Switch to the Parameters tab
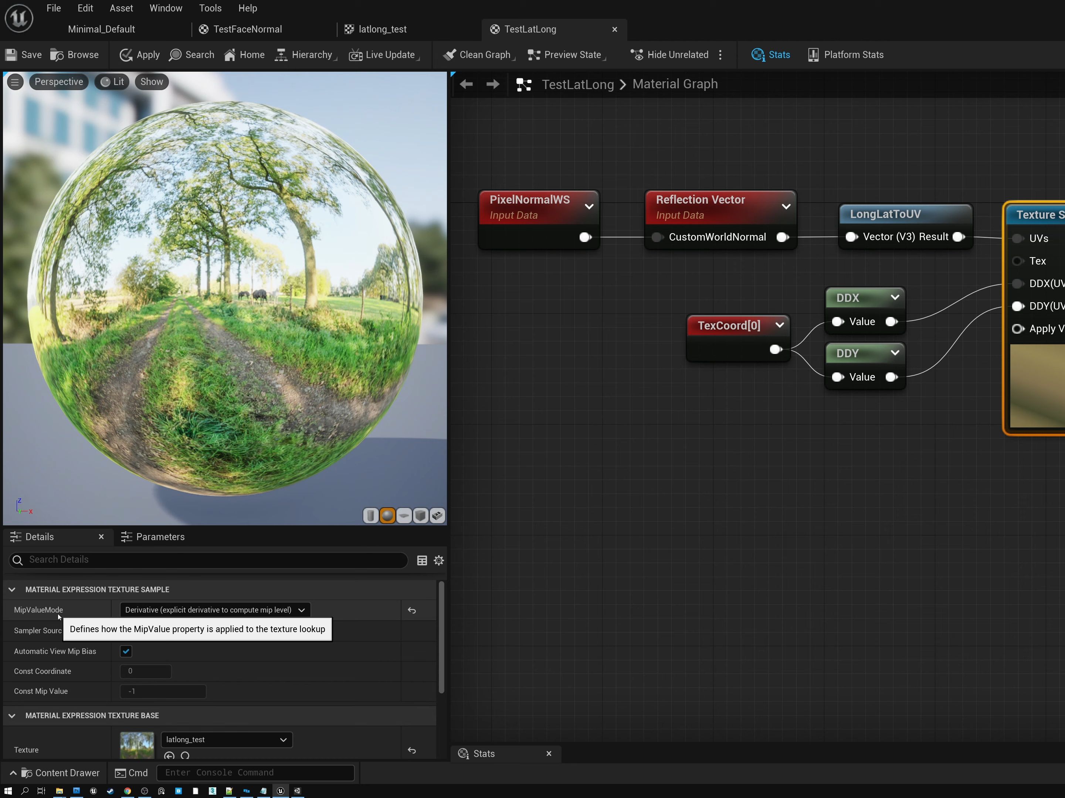Viewport: 1065px width, 798px height. click(x=153, y=537)
